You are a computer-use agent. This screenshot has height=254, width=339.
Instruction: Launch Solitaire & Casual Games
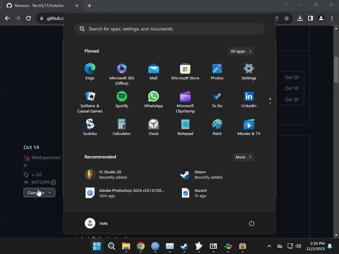click(90, 103)
